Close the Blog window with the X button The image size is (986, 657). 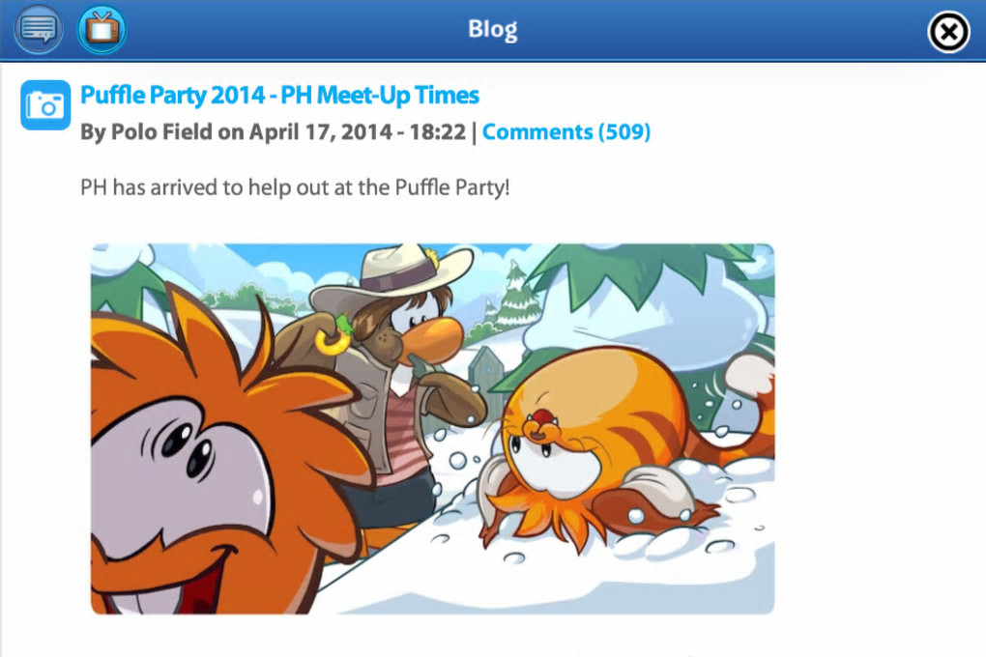point(948,32)
